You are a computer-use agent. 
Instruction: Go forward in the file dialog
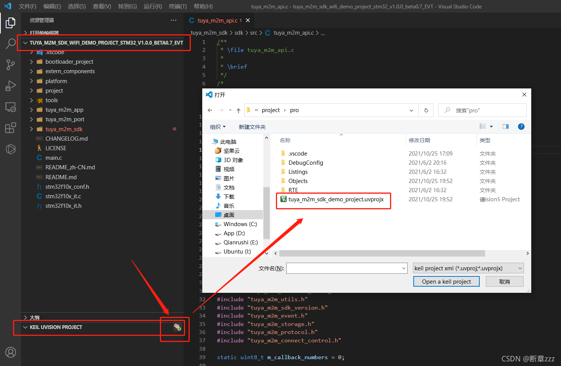[221, 110]
